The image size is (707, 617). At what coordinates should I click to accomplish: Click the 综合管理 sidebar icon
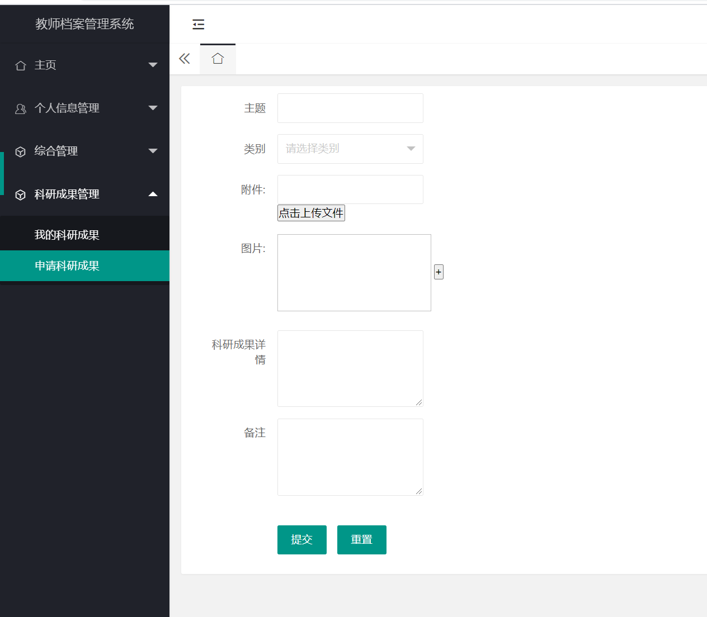coord(21,151)
